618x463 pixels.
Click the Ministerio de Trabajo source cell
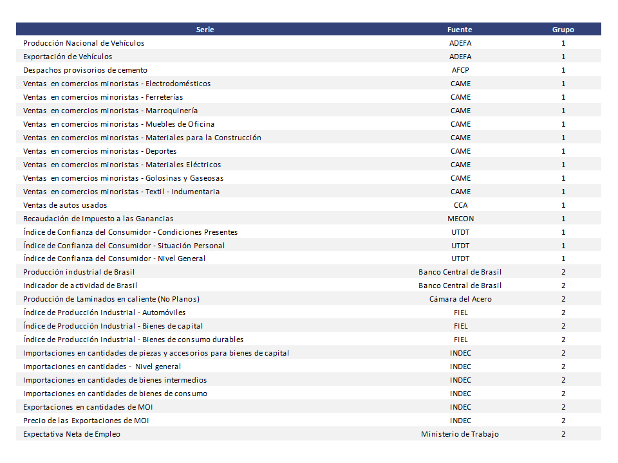point(460,434)
